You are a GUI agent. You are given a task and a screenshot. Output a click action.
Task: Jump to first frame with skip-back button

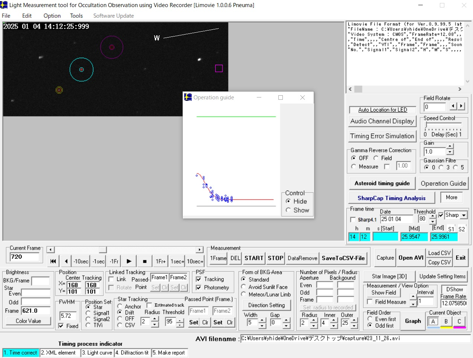pos(53,261)
